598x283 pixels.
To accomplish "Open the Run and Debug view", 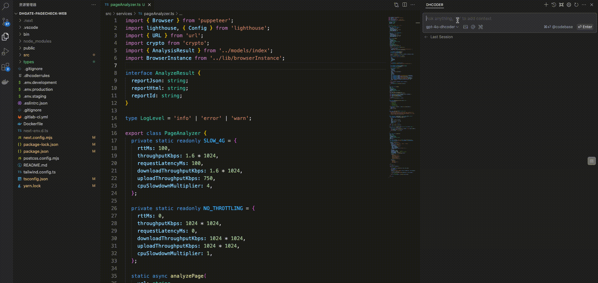I will [x=5, y=52].
